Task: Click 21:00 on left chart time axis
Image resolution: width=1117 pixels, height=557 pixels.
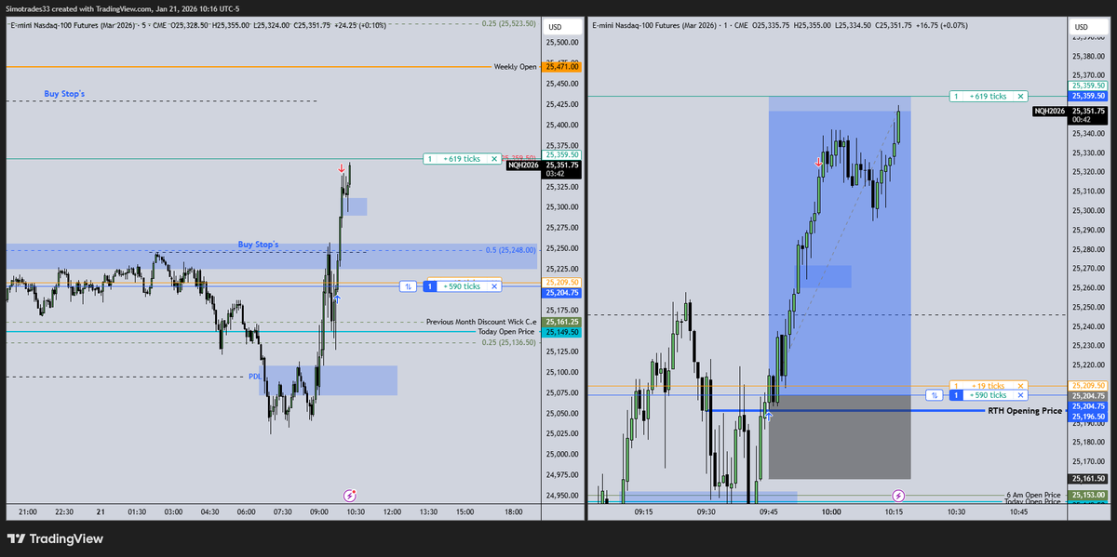Action: click(x=28, y=511)
